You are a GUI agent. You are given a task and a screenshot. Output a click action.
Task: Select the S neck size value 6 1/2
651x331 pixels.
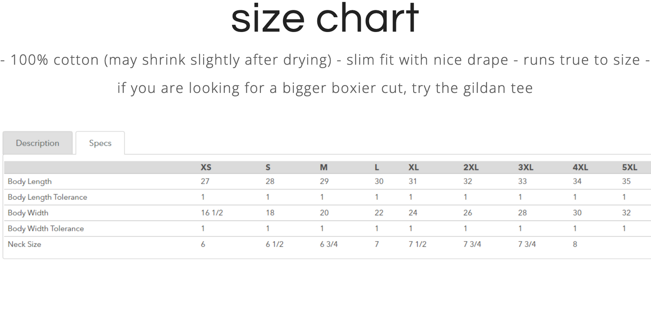[274, 244]
